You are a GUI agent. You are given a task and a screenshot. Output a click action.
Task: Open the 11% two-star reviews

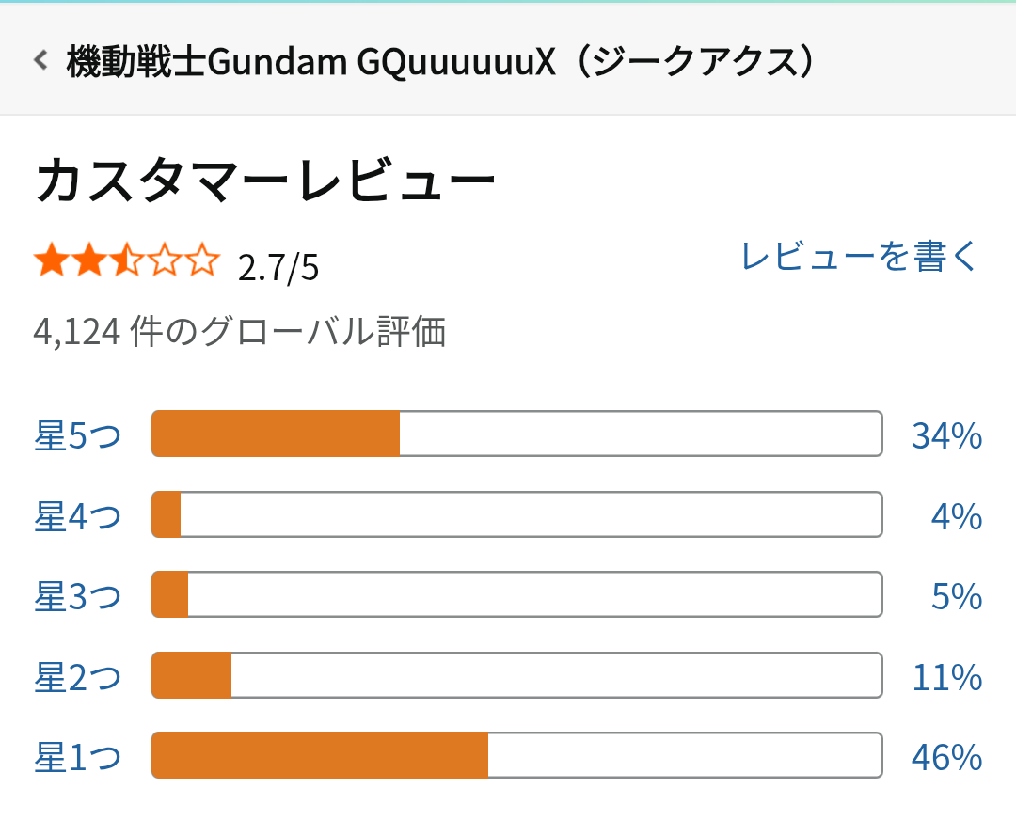[946, 677]
